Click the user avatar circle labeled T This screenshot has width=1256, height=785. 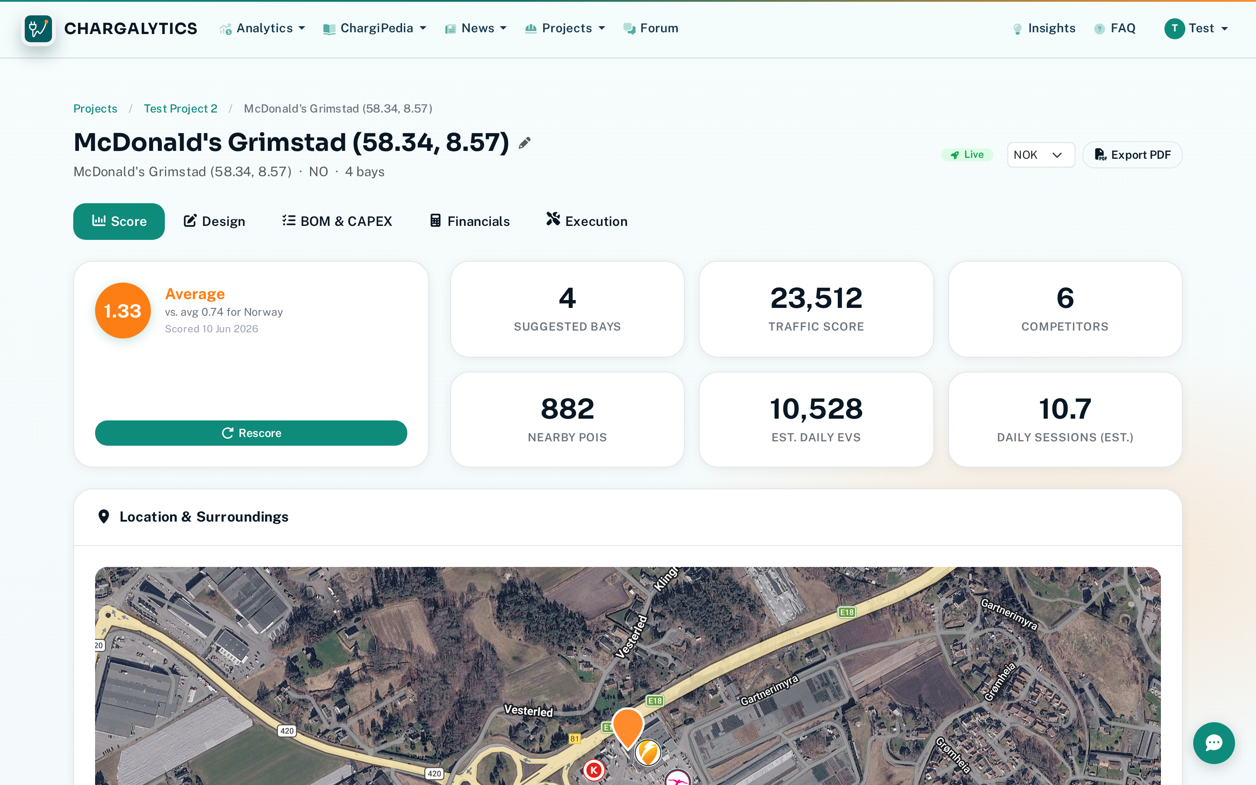[1174, 28]
